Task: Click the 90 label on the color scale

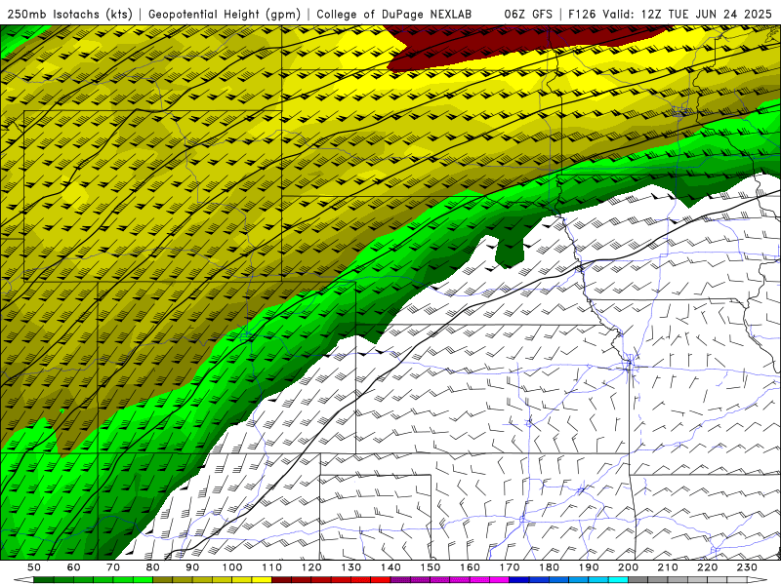Action: tap(192, 567)
